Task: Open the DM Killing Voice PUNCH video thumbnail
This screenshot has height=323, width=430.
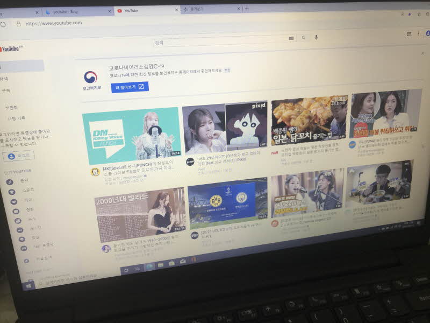Action: 132,136
